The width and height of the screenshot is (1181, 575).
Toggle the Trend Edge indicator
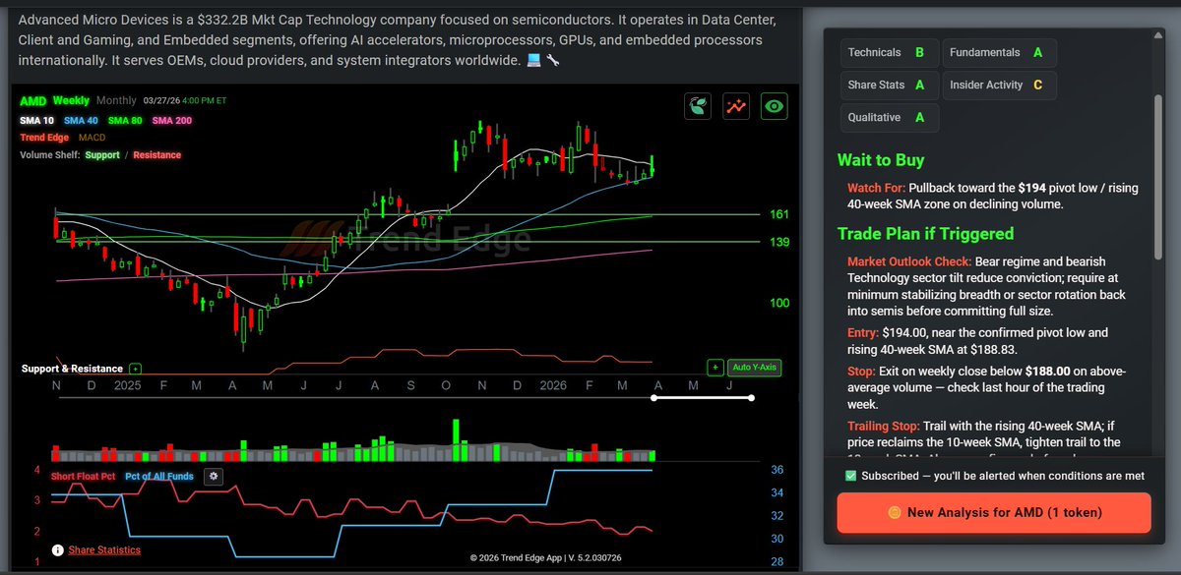44,138
